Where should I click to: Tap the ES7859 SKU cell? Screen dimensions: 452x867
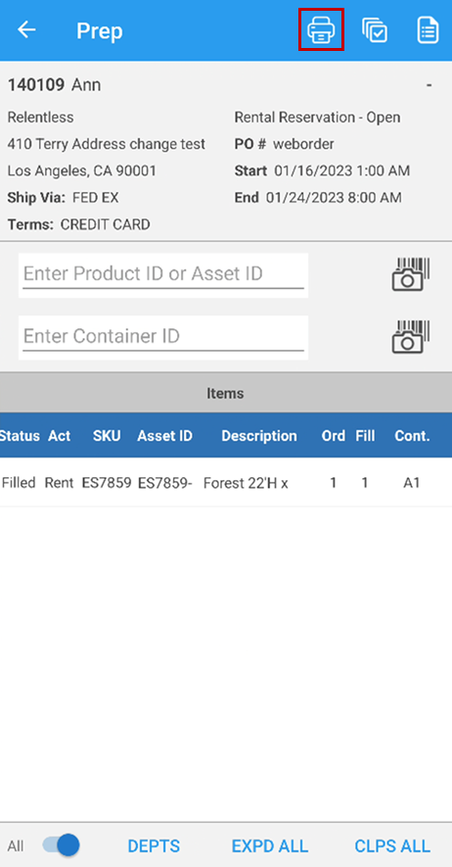point(107,483)
